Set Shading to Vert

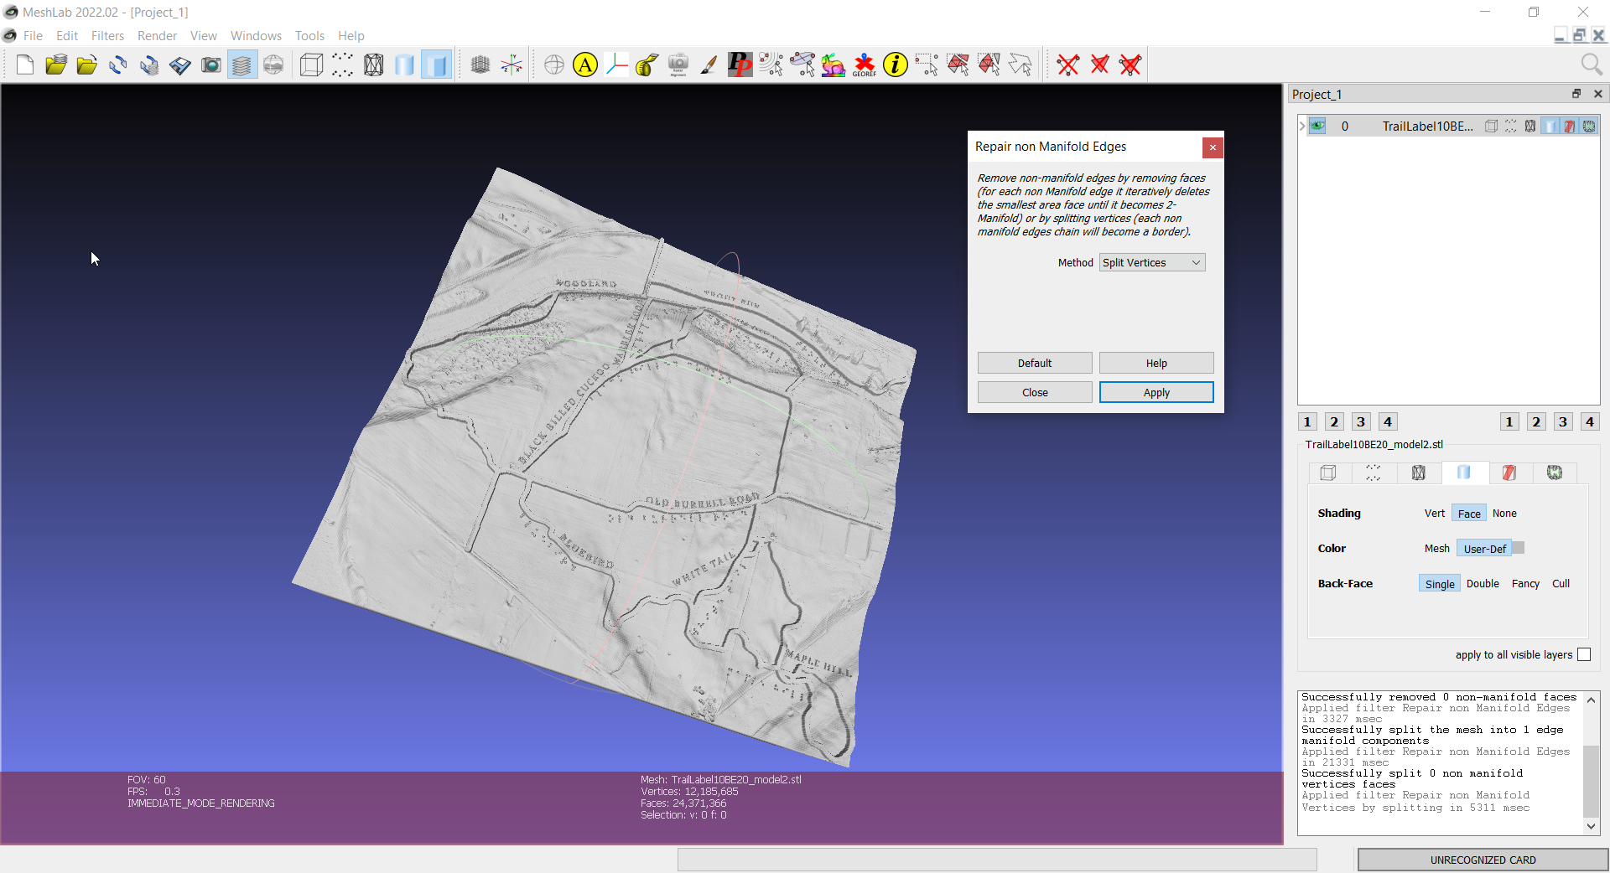tap(1434, 514)
